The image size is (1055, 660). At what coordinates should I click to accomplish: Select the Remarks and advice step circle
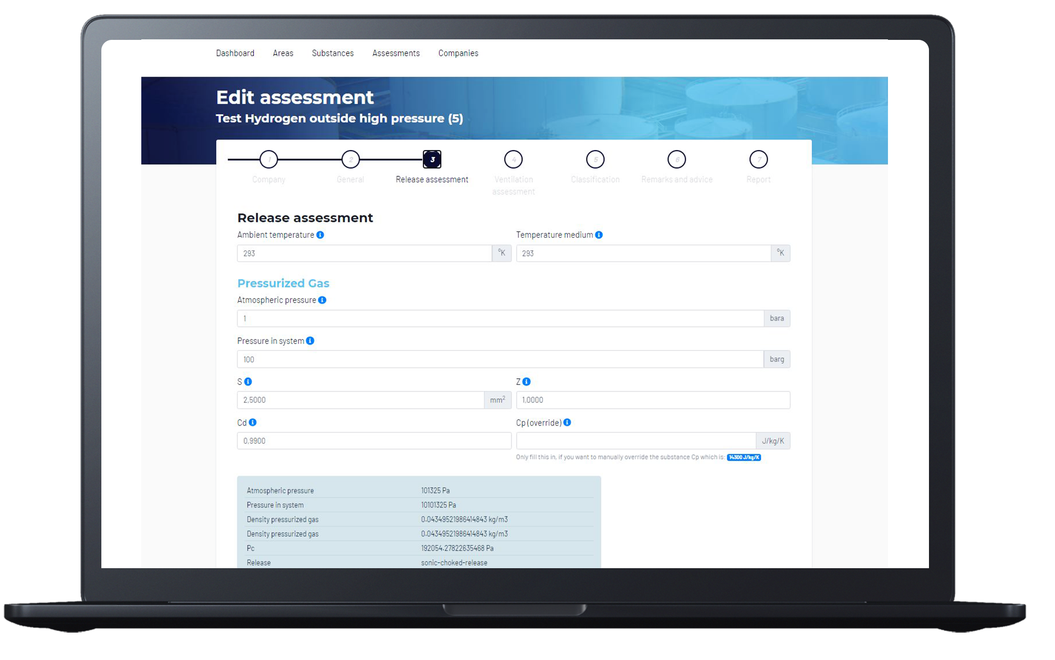pyautogui.click(x=676, y=159)
